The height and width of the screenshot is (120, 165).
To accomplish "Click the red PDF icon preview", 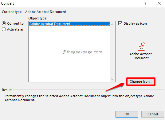I will (141, 46).
